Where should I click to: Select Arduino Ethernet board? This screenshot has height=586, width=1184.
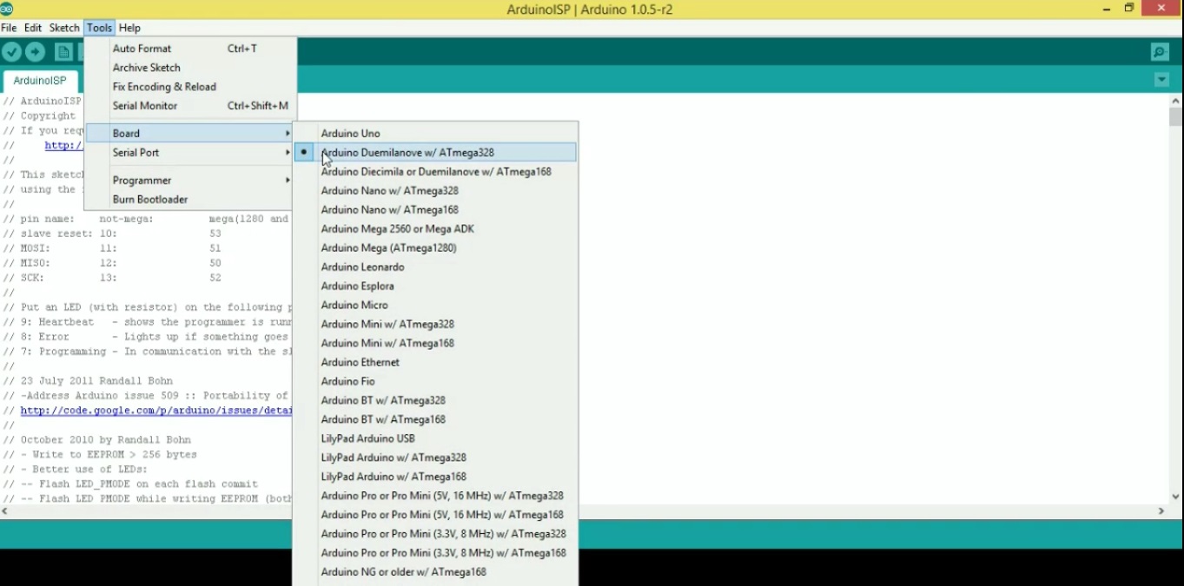[435, 363]
